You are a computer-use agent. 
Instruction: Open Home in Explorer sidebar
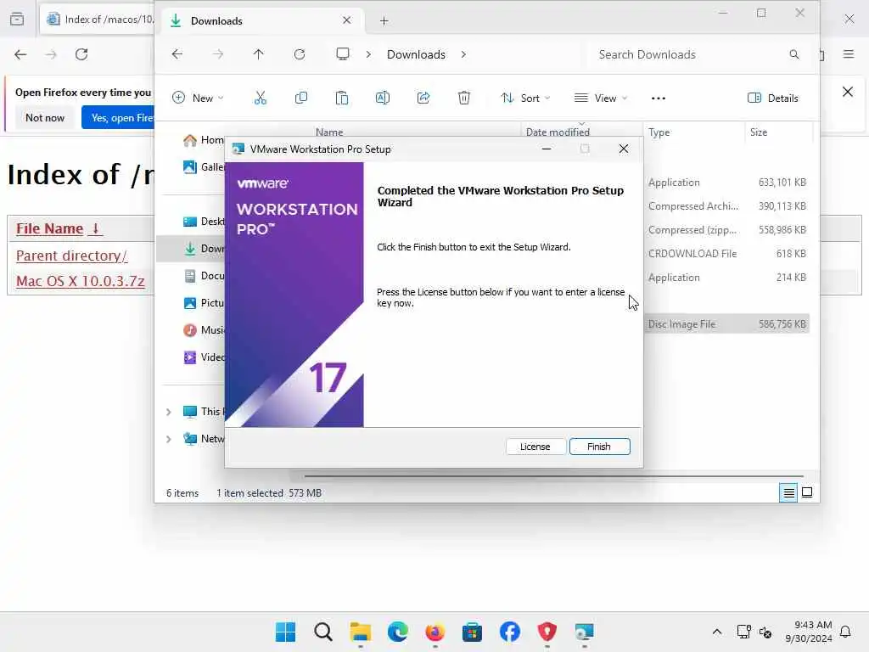pyautogui.click(x=204, y=140)
